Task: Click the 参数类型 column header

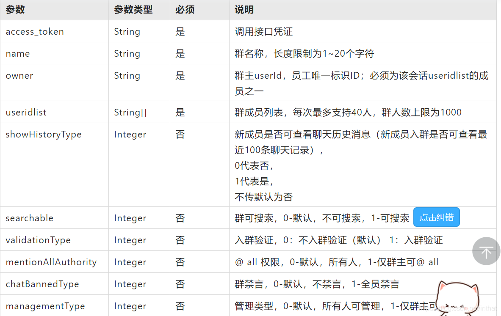Action: click(x=133, y=10)
